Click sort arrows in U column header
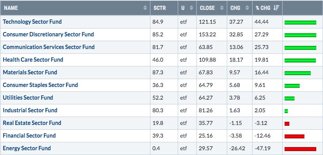 [x=191, y=8]
